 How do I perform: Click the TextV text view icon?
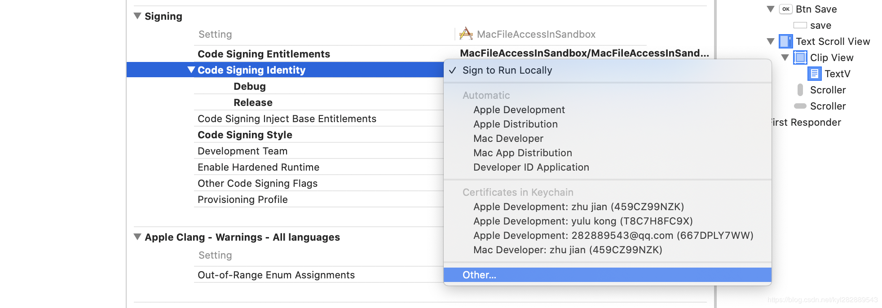point(814,74)
